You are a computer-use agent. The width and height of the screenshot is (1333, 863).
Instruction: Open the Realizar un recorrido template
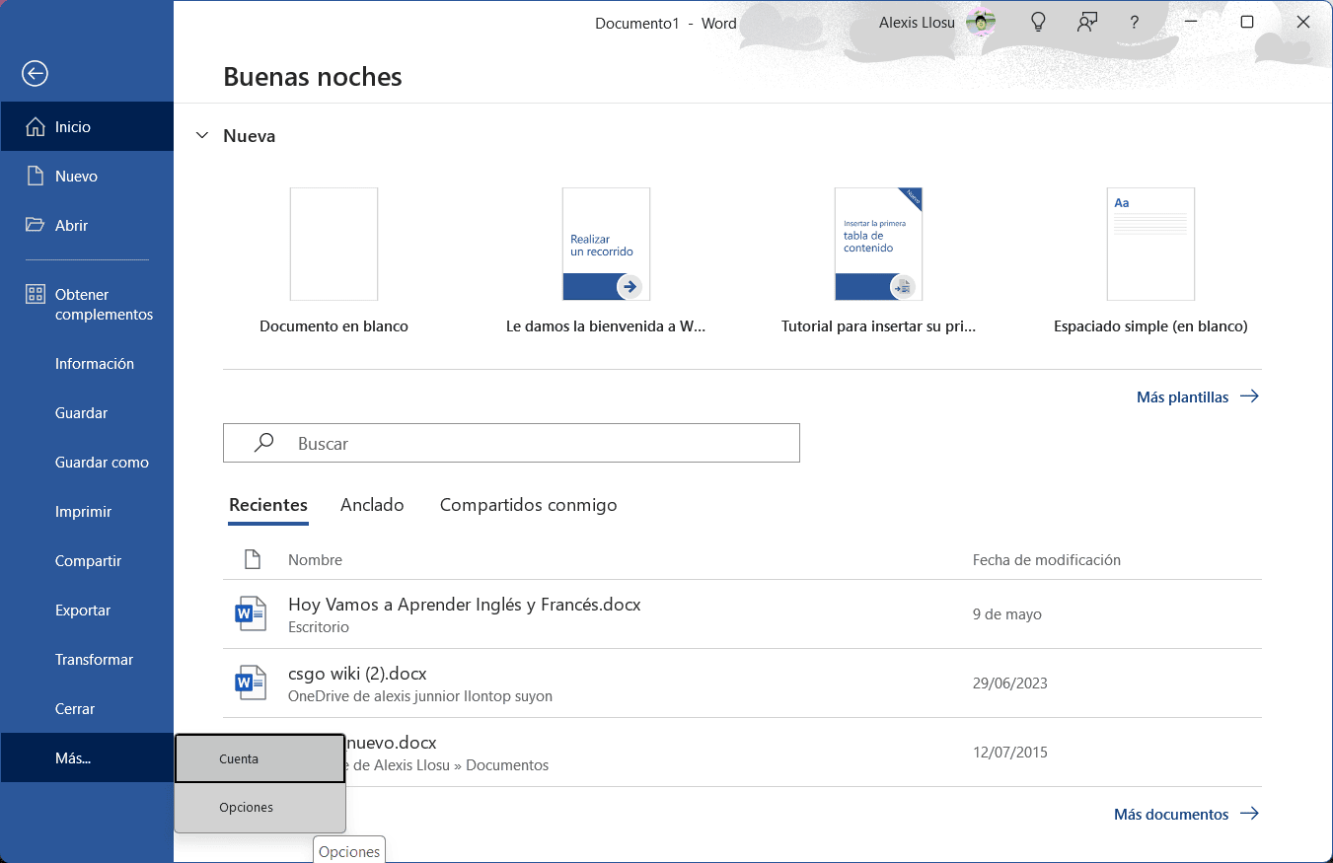coord(606,261)
